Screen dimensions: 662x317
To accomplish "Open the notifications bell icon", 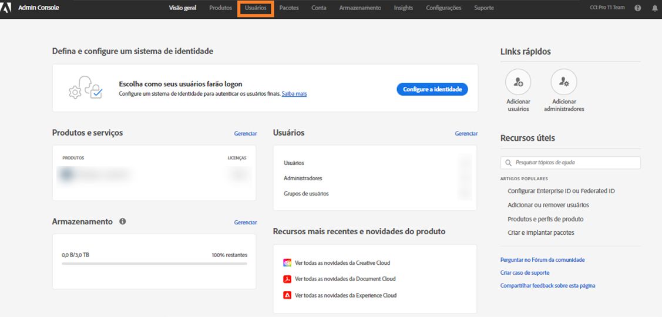I will coord(655,8).
